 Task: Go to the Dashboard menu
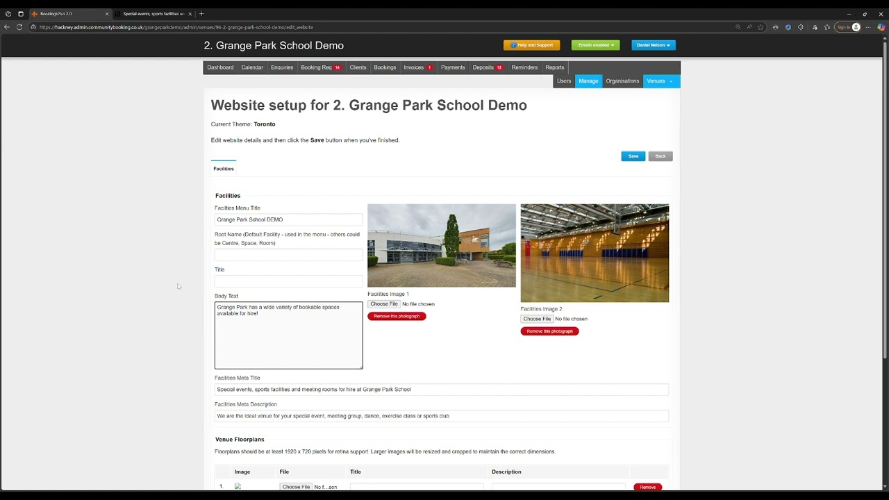[220, 67]
